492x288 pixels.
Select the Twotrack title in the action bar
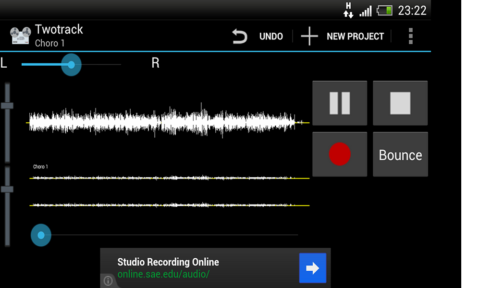59,29
